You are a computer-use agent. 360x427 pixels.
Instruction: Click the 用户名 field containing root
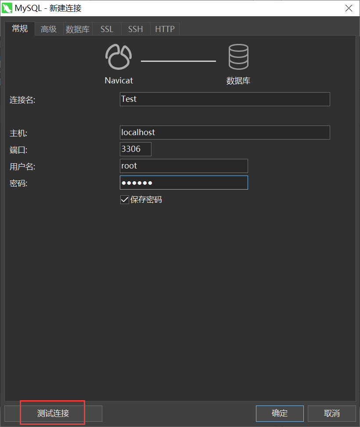coord(184,166)
